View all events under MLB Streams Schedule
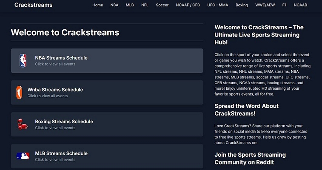 tap(55, 160)
